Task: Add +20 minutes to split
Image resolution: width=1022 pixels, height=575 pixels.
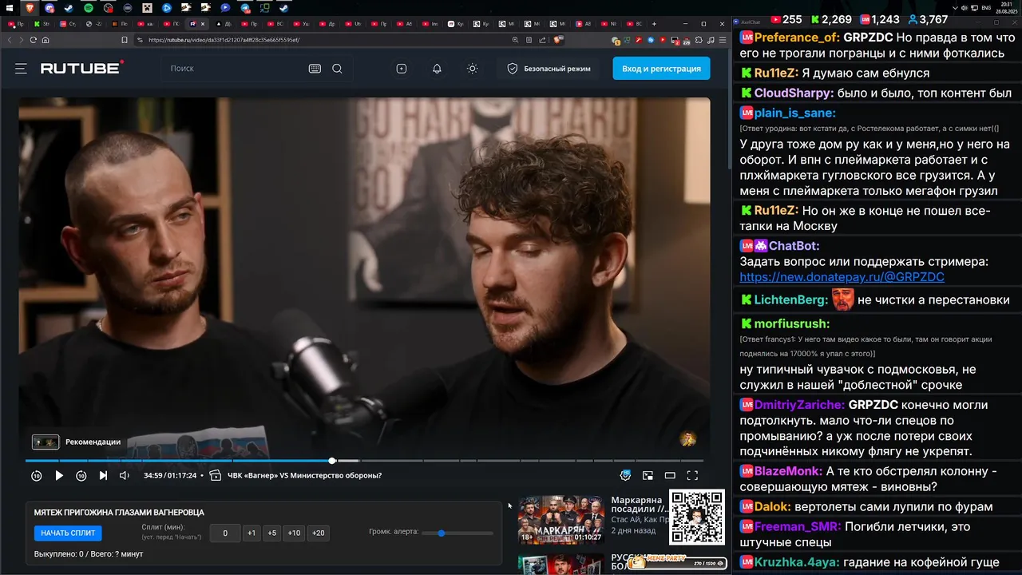Action: [319, 533]
